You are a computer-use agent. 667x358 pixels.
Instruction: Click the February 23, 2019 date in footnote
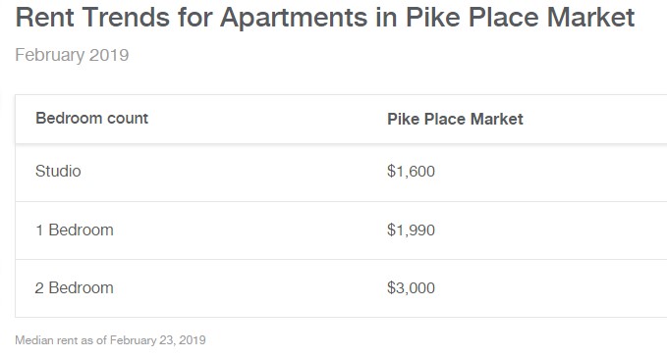[158, 340]
